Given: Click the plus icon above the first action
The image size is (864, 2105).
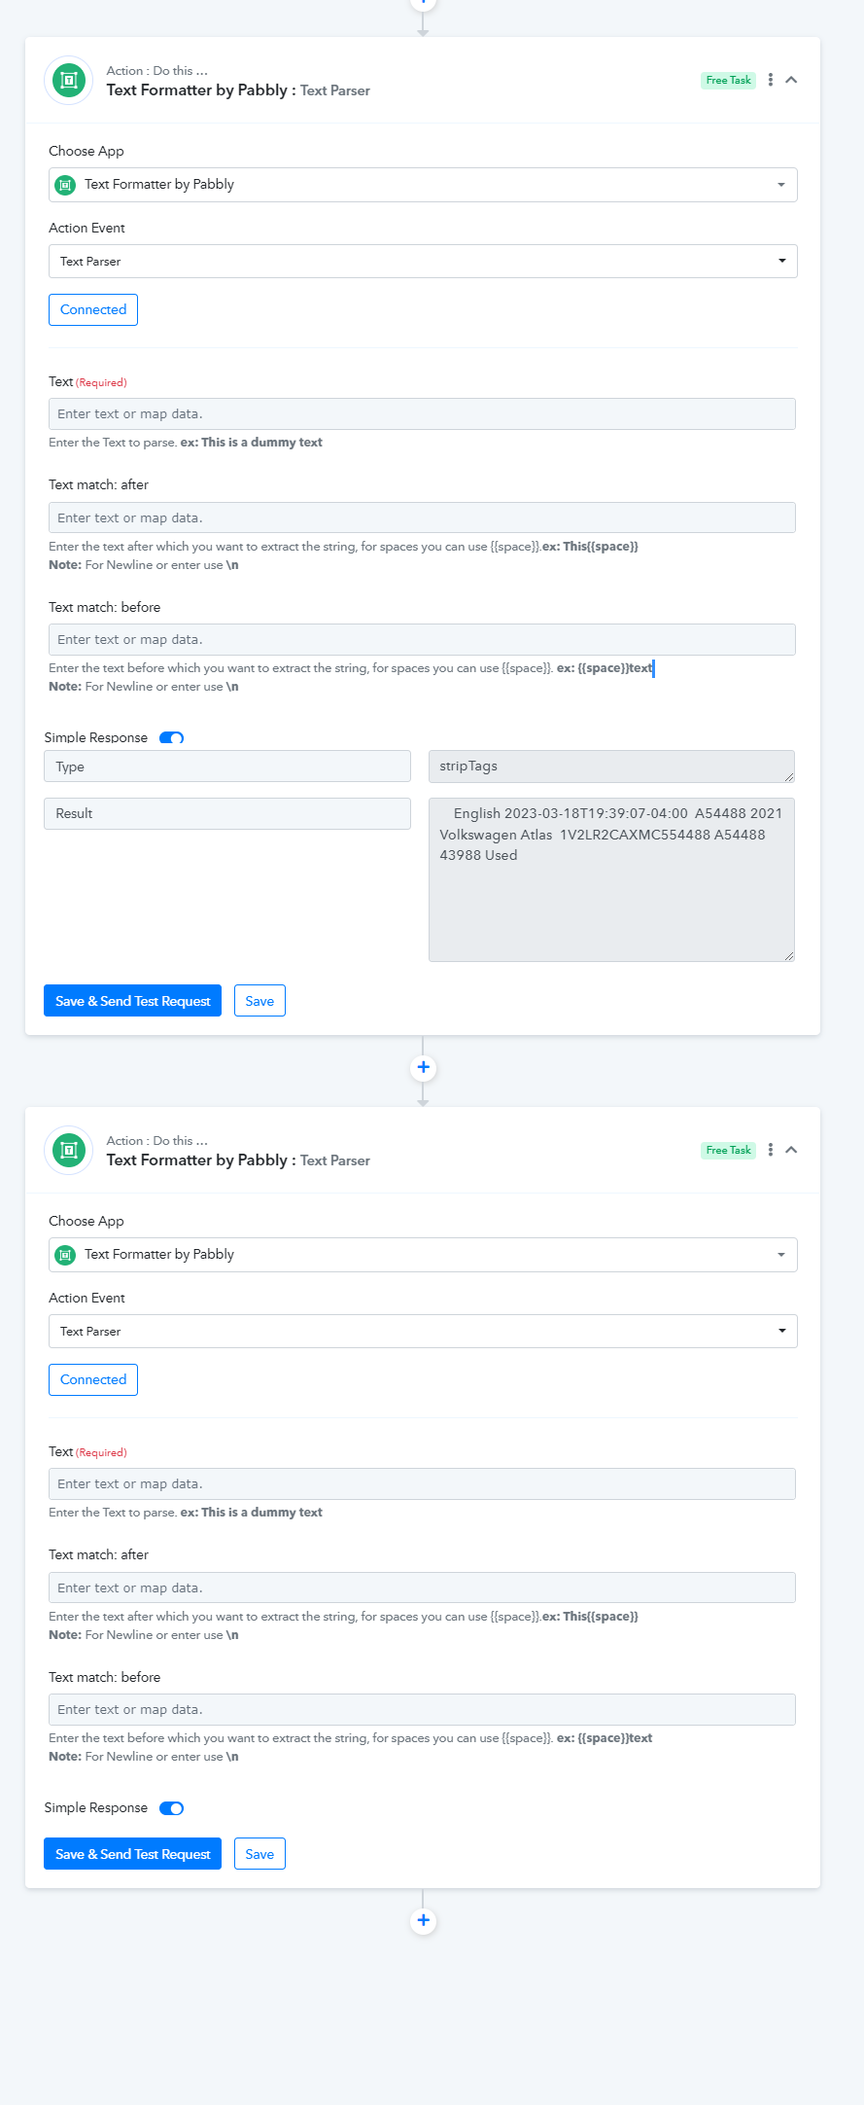Looking at the screenshot, I should [423, 3].
